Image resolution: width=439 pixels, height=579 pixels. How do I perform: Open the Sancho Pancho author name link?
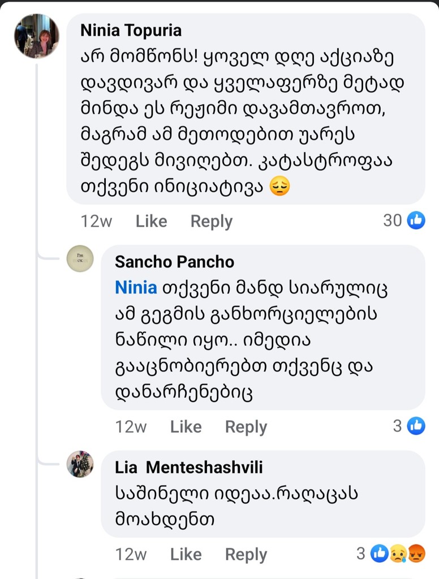click(174, 261)
